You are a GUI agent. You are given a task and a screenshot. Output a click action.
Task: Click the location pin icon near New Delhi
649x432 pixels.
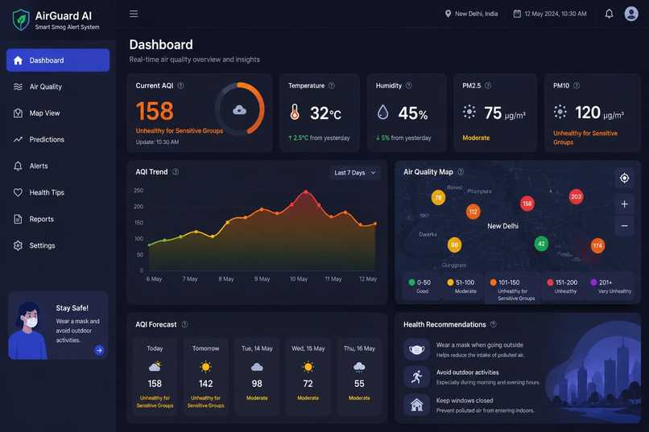coord(448,14)
